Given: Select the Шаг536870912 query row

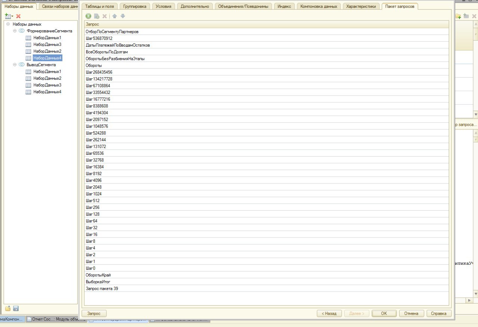Looking at the screenshot, I should coord(267,38).
